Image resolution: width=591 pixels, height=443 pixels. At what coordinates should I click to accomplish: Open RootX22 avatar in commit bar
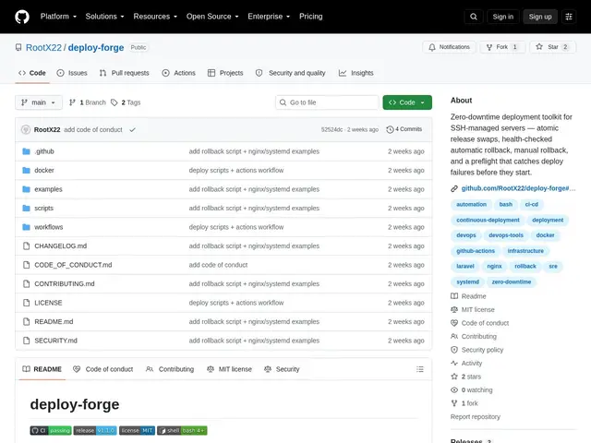point(26,129)
